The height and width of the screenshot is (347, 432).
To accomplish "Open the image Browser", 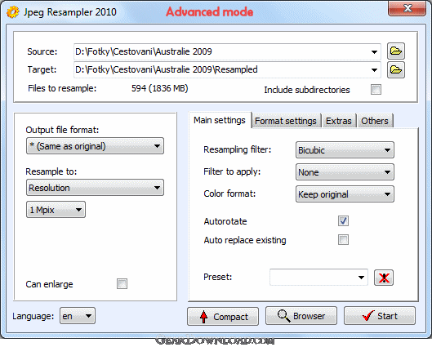I will point(301,316).
